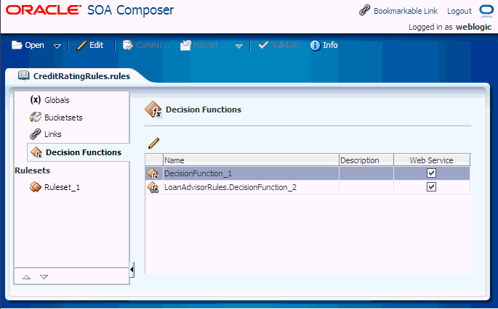Expand the Open dropdown arrow
The height and width of the screenshot is (309, 498).
coord(57,46)
